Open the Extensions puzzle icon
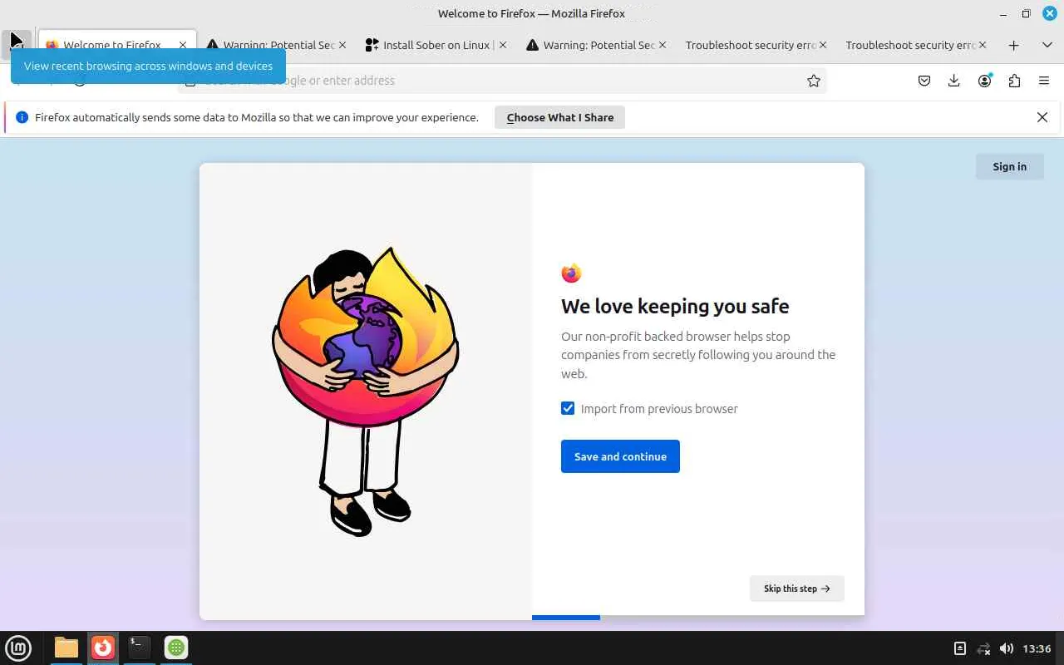 click(x=1014, y=81)
